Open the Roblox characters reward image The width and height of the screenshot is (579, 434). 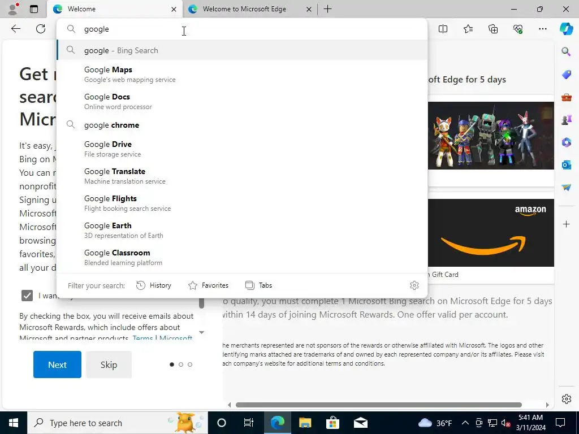(x=491, y=136)
